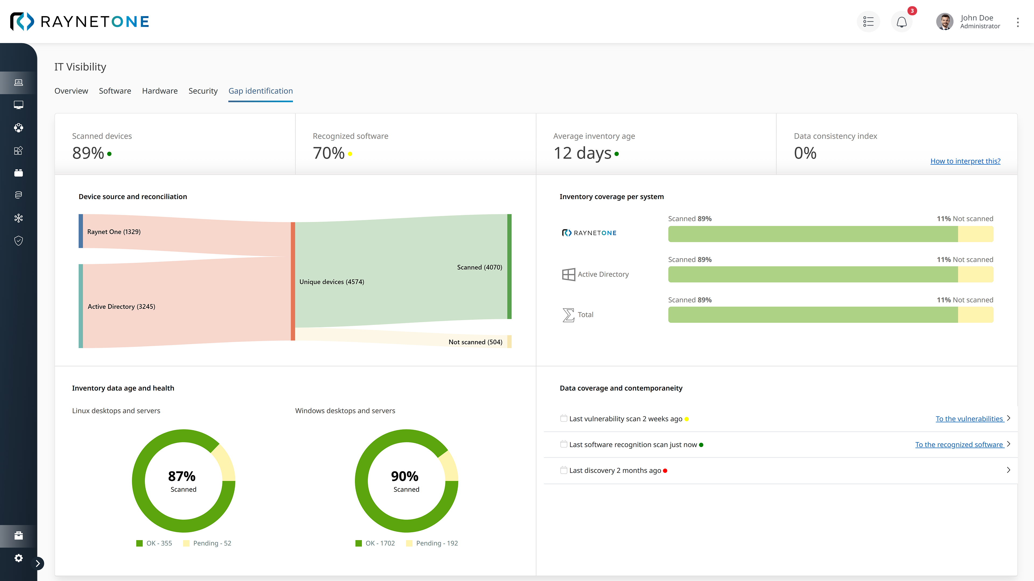Open the settings gear at the sidebar bottom
Screen dimensions: 1034x581
click(x=19, y=558)
